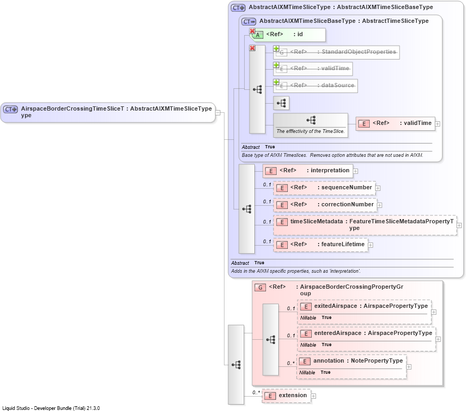Select the sequence box labeled effectivity of the TimeSlice

tap(311, 125)
